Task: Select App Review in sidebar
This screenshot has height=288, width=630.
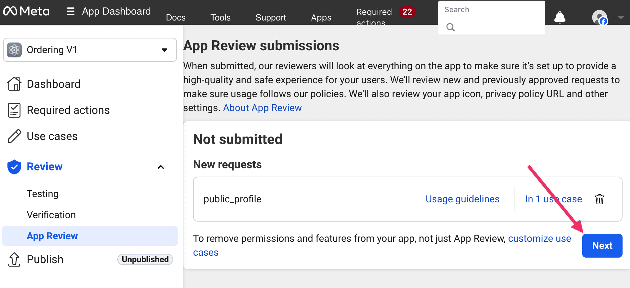Action: pyautogui.click(x=90, y=236)
